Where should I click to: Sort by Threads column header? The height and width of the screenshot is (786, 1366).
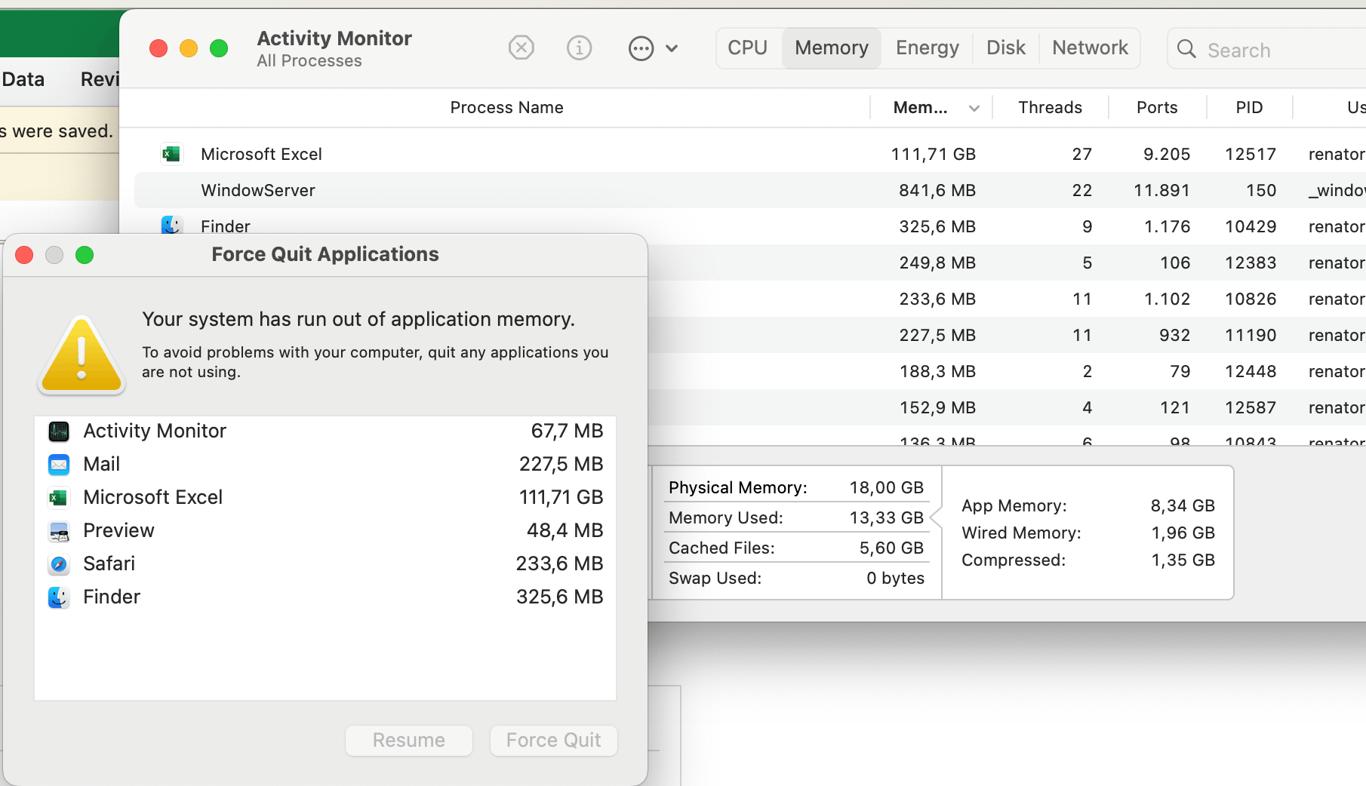point(1050,108)
